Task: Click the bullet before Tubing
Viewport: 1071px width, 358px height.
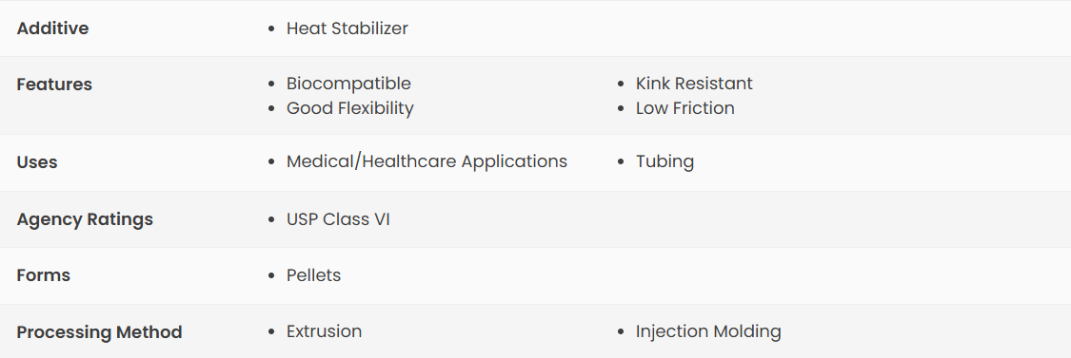Action: [x=621, y=163]
